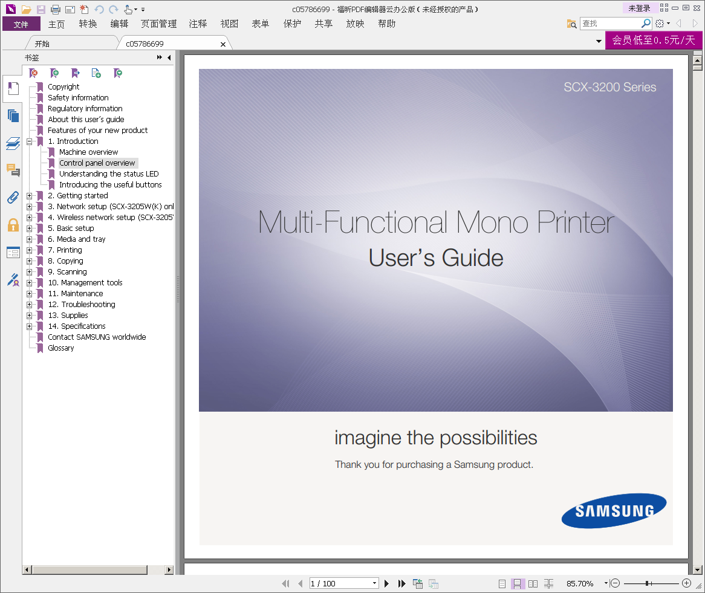705x593 pixels.
Task: Switch to single page view
Action: click(502, 583)
